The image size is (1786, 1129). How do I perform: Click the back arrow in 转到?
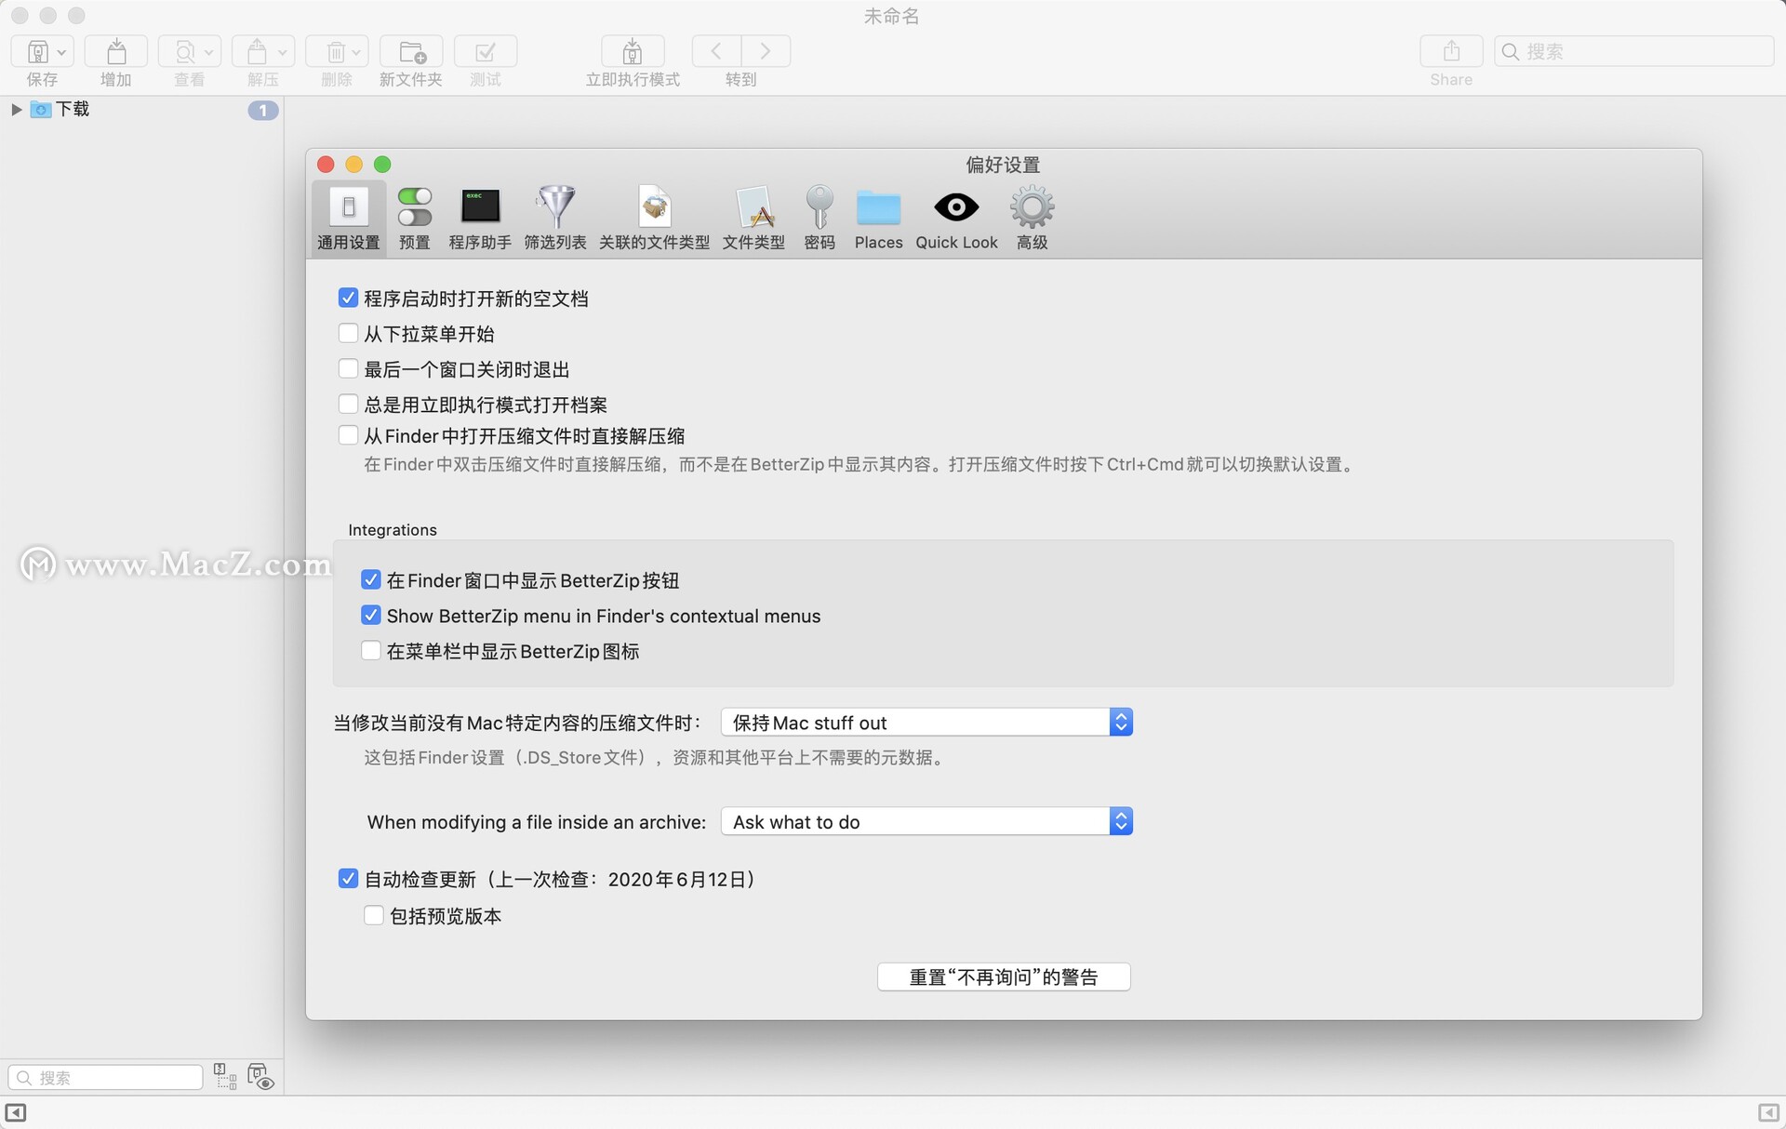click(x=716, y=51)
